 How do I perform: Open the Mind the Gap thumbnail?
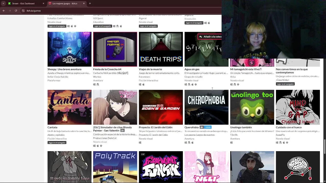298,107
